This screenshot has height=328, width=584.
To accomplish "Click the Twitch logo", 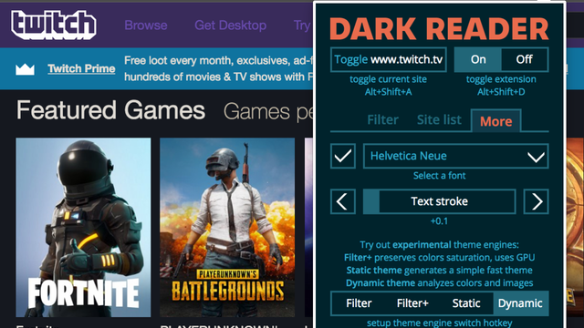I will (54, 25).
